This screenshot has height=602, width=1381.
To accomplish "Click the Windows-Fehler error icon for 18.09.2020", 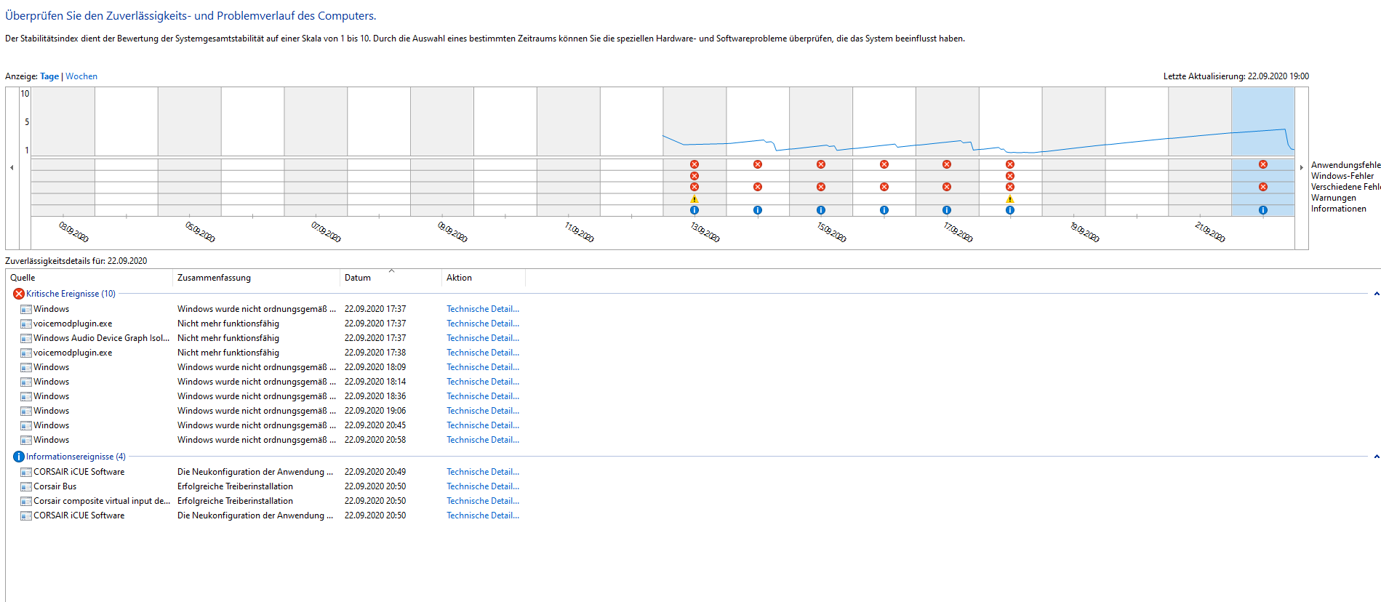I will click(x=1010, y=176).
